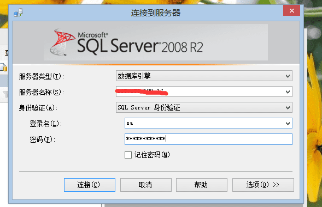Click the 登录名(L) label
The height and width of the screenshot is (207, 322).
[45, 124]
